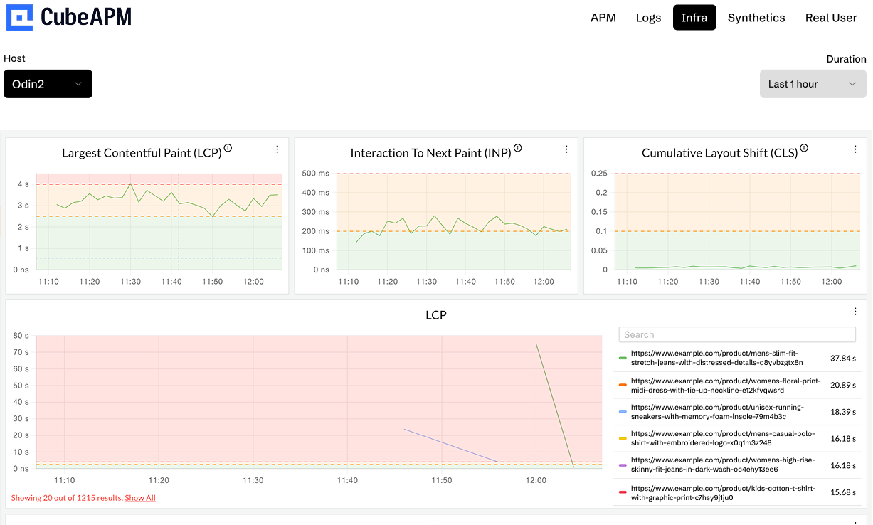Open Interaction To Next Paint panel kebab menu
The width and height of the screenshot is (873, 525).
tap(566, 149)
